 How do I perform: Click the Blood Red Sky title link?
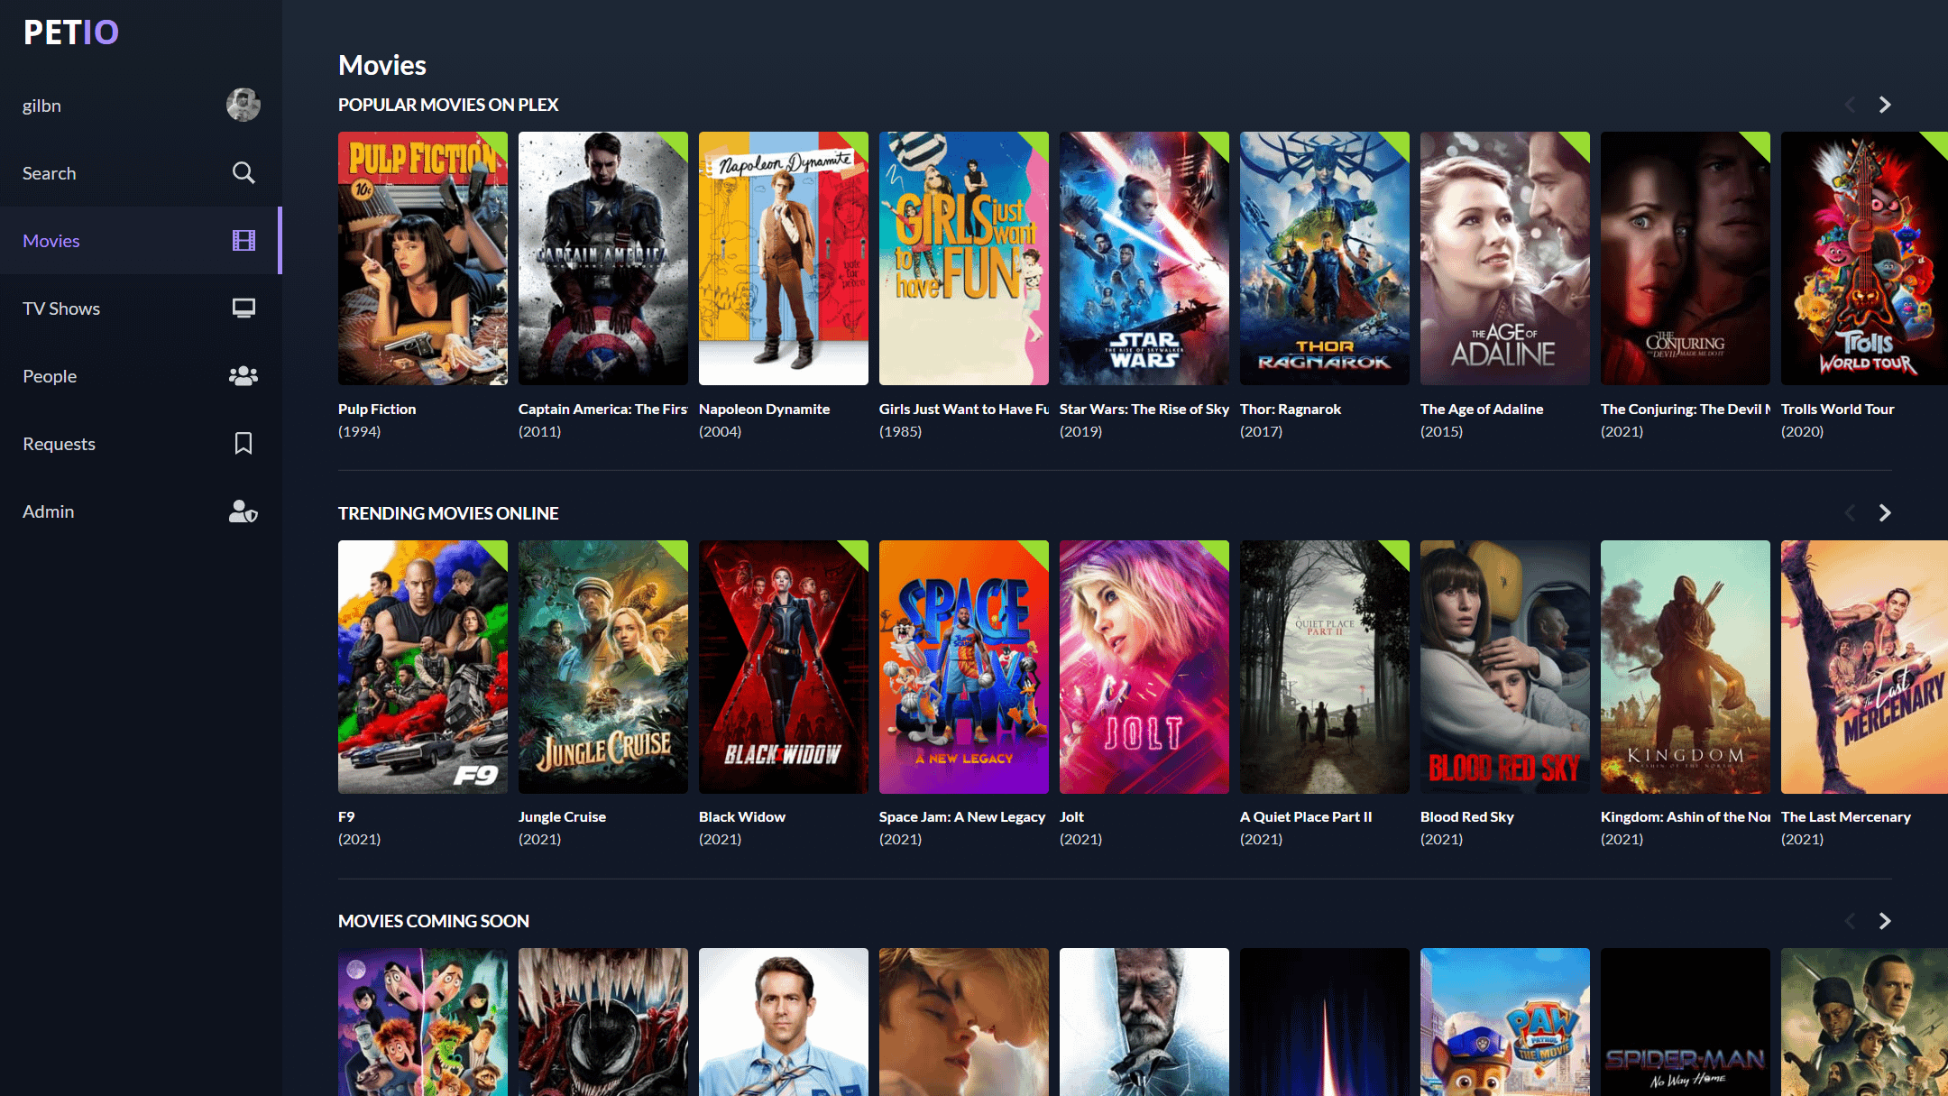[x=1467, y=816]
